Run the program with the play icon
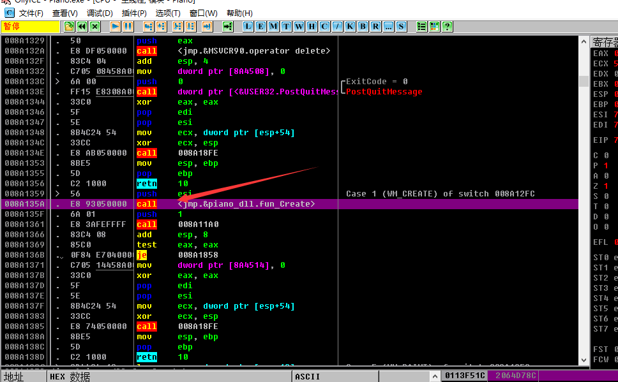618x382 pixels. 115,26
